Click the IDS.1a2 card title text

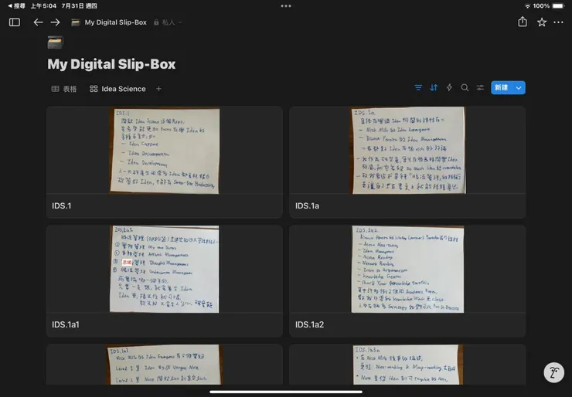pyautogui.click(x=309, y=324)
